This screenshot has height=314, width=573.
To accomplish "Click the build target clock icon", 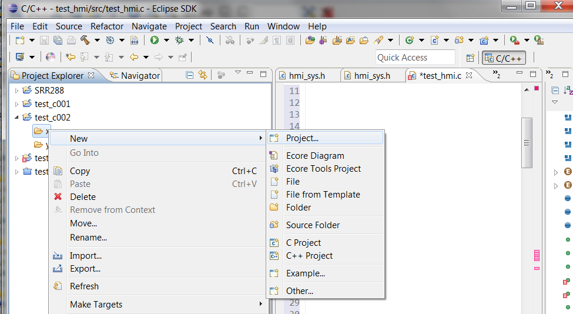I will coord(110,40).
